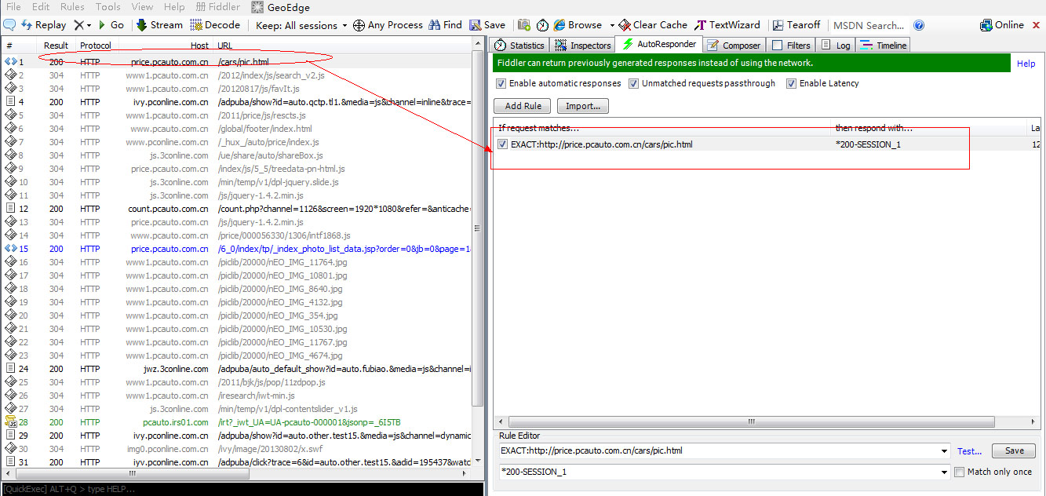
Task: Click the toolbar Save sessions icon
Action: (476, 25)
